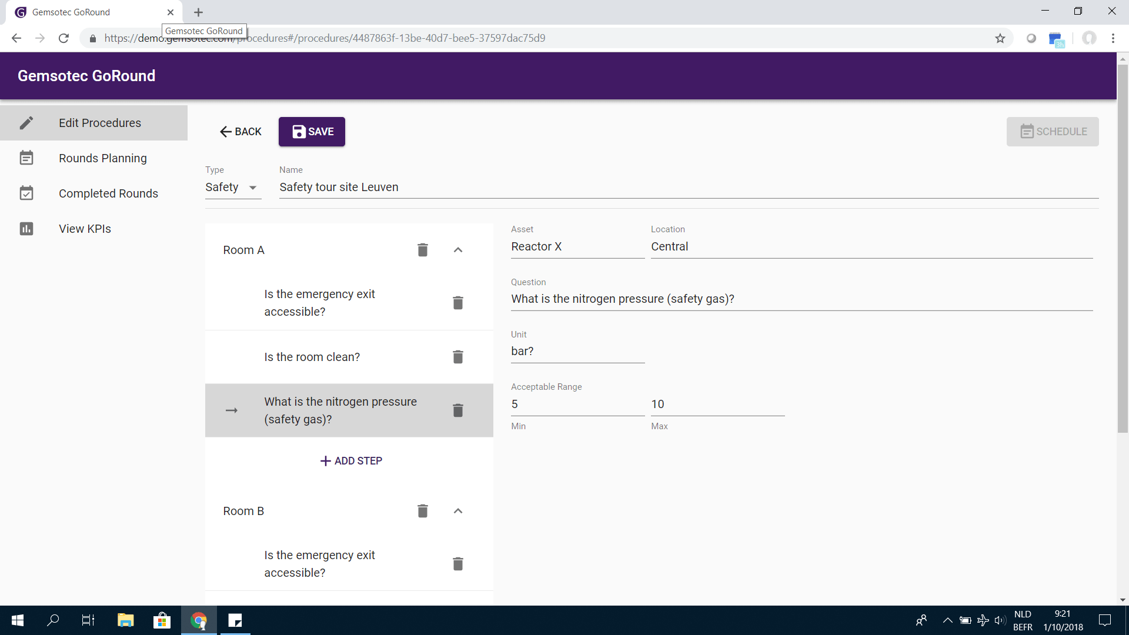Edit the Location field Central
The width and height of the screenshot is (1129, 635).
[871, 247]
